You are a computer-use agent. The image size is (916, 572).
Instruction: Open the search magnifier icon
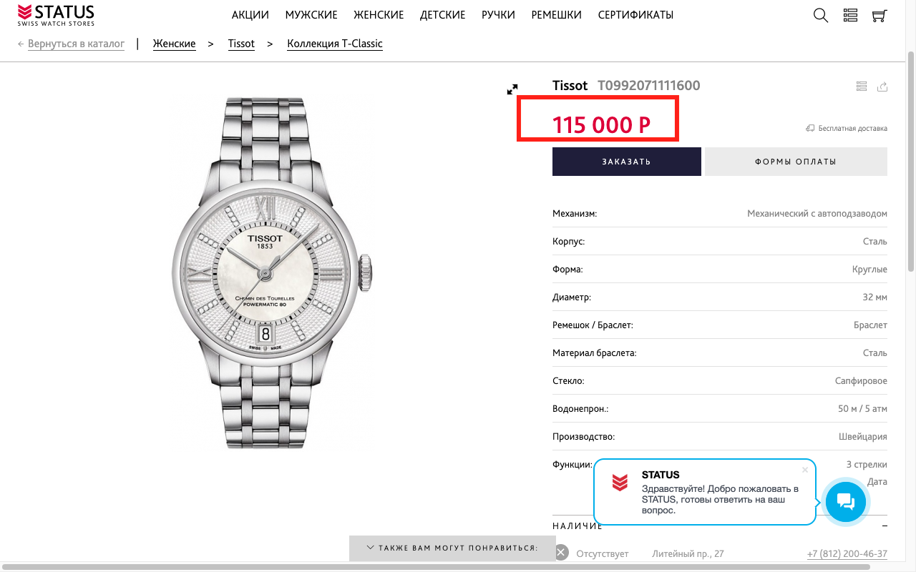821,15
